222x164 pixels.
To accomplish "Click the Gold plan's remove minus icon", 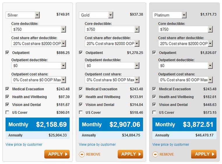I will [x=82, y=154].
